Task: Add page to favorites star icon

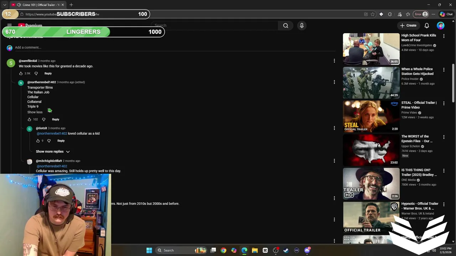Action: coord(373,14)
